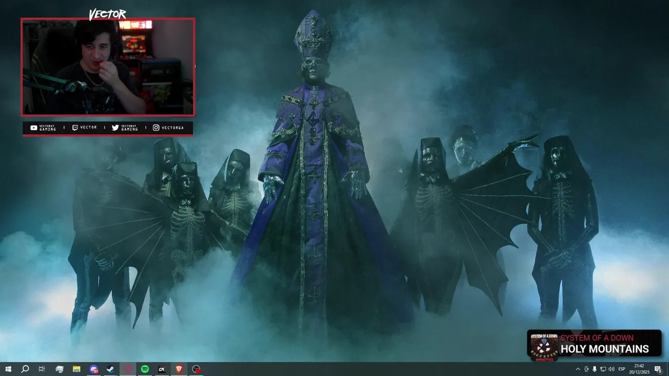Screen dimensions: 669x376
Task: Click the HOLY MOUNTAINS song title
Action: tap(605, 349)
